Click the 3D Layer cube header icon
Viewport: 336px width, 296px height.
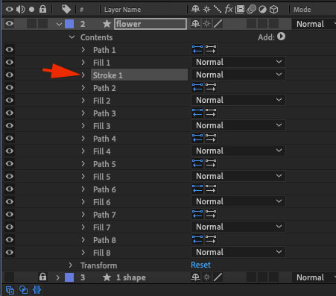[x=273, y=10]
